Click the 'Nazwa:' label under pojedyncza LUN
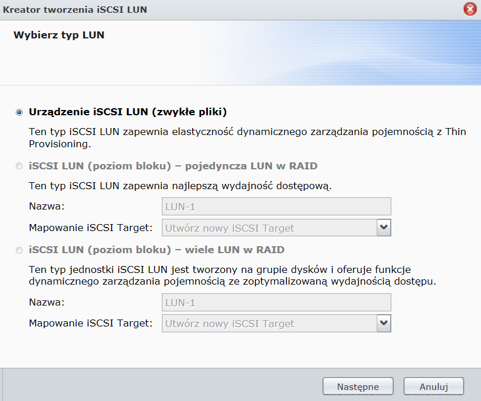 click(47, 207)
